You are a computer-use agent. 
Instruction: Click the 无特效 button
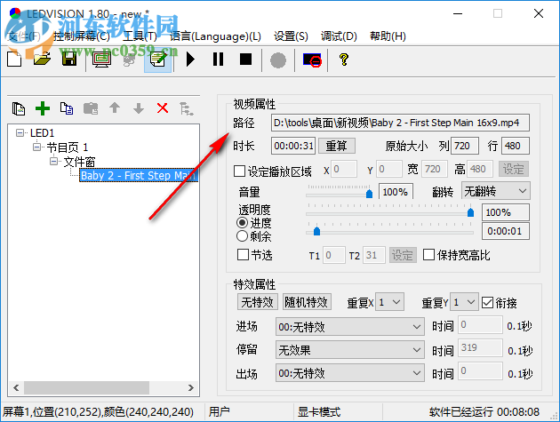click(x=257, y=302)
